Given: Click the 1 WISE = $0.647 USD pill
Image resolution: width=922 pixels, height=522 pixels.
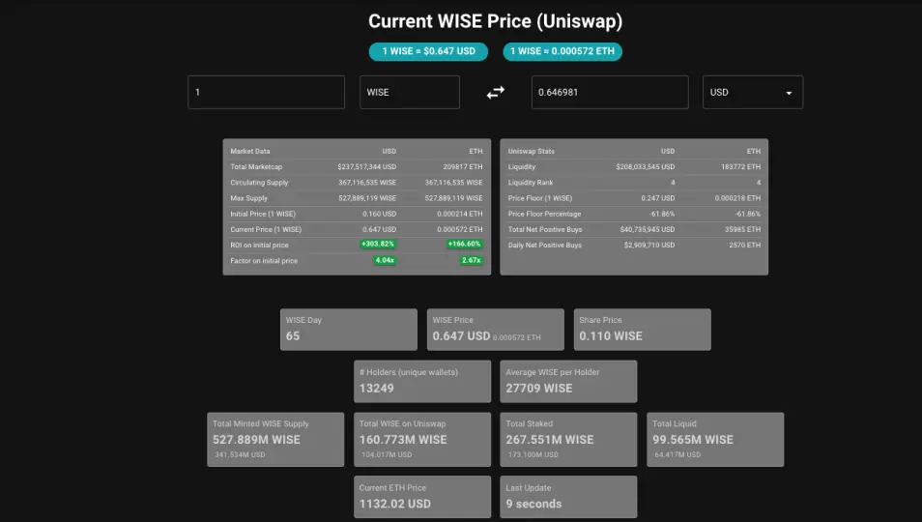Looking at the screenshot, I should coord(429,51).
